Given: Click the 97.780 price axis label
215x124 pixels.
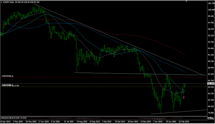Looking at the screenshot, I should click(211, 23).
